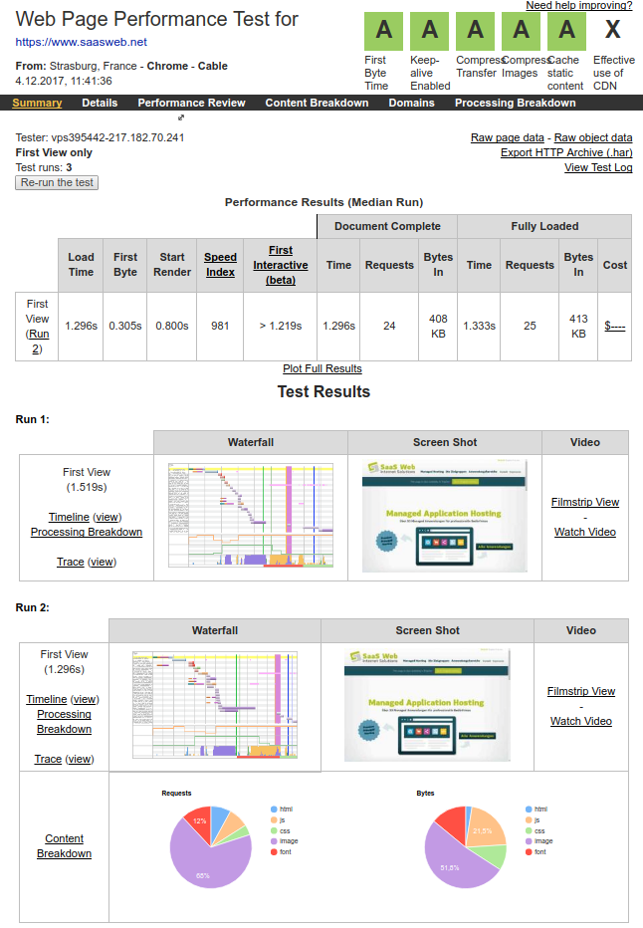Click Run 1 Watch Video link
Screen dimensions: 643x928
pyautogui.click(x=585, y=532)
